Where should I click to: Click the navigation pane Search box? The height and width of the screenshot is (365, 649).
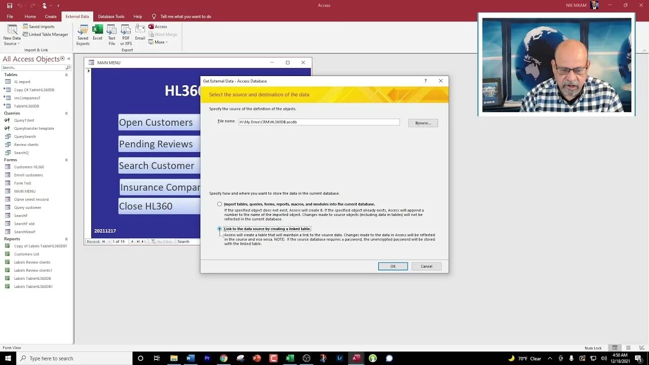tap(33, 67)
